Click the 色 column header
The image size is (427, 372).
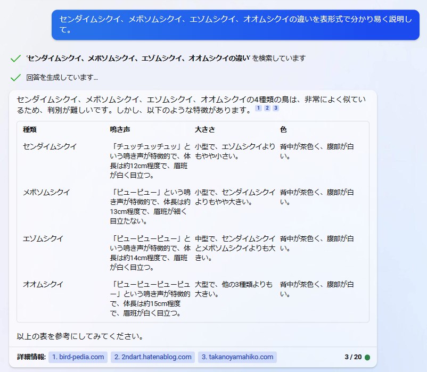(x=283, y=129)
